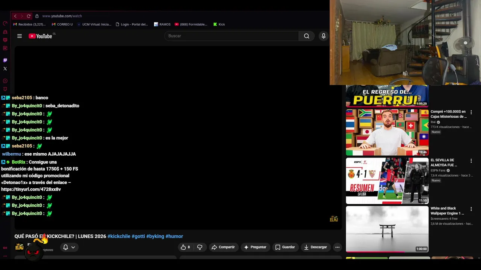Open the Ibai channel name
The height and width of the screenshot is (270, 481).
point(433,122)
